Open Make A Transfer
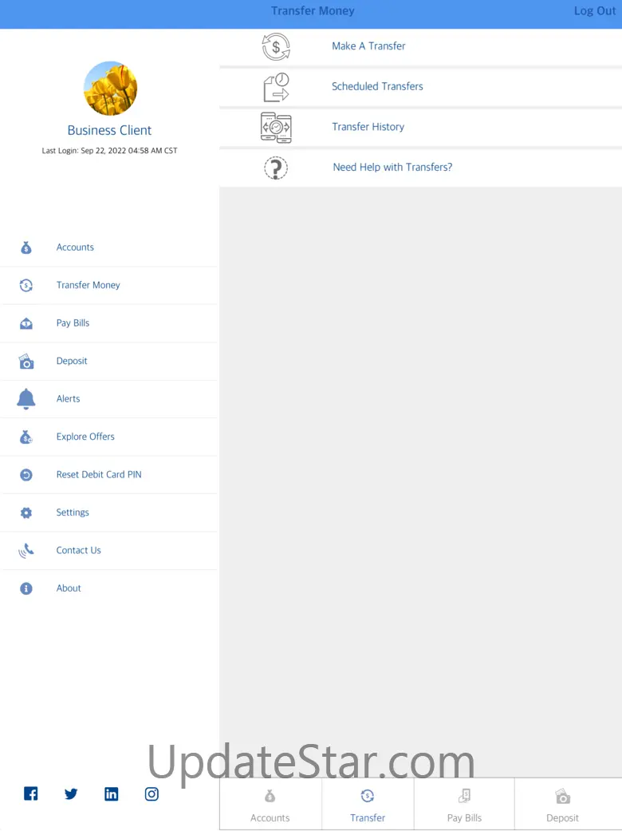Image resolution: width=622 pixels, height=831 pixels. tap(421, 46)
